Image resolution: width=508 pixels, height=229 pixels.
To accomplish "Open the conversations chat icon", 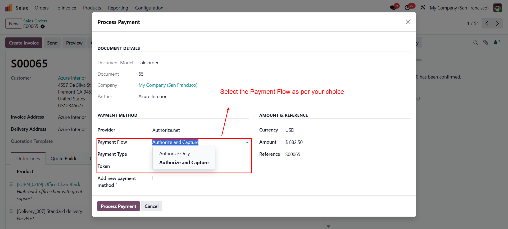I will 393,8.
